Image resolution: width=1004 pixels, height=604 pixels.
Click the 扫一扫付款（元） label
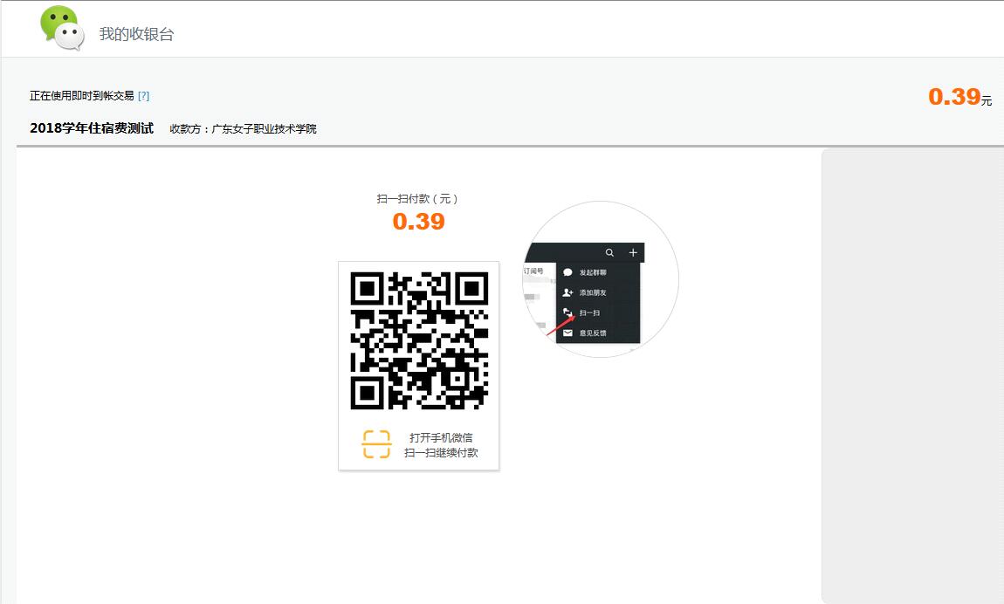(417, 199)
